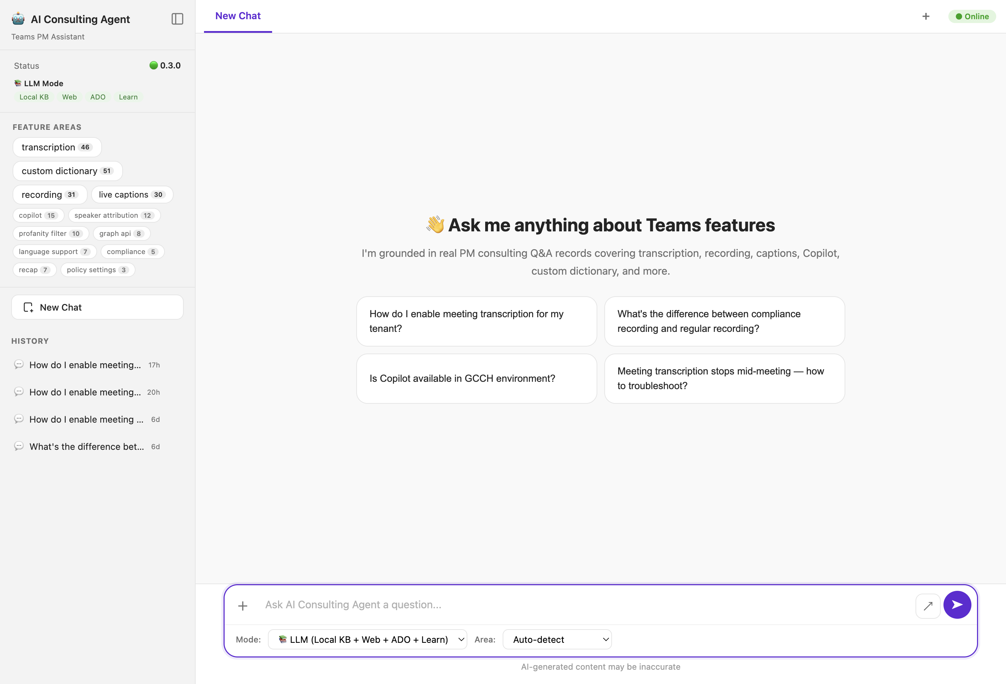Viewport: 1006px width, 684px height.
Task: Select the live captions feature area
Action: [132, 195]
